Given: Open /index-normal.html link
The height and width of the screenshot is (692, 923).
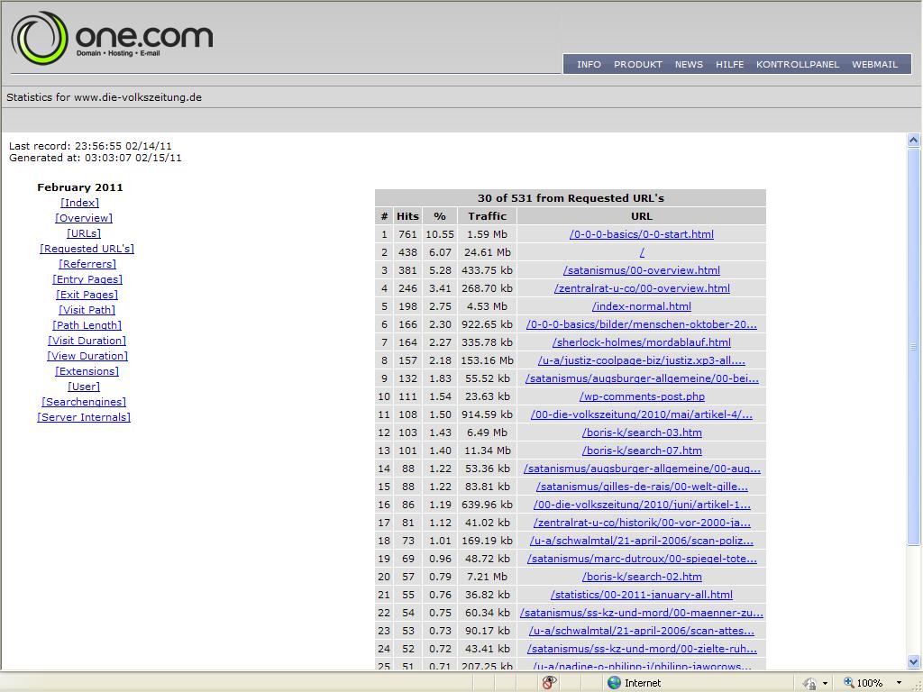Looking at the screenshot, I should (x=642, y=306).
